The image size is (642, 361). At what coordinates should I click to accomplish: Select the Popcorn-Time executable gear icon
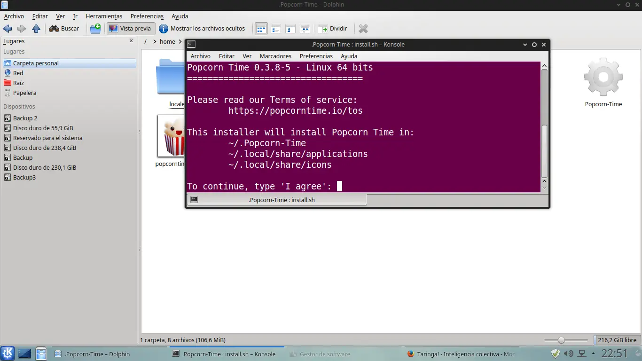click(x=603, y=77)
